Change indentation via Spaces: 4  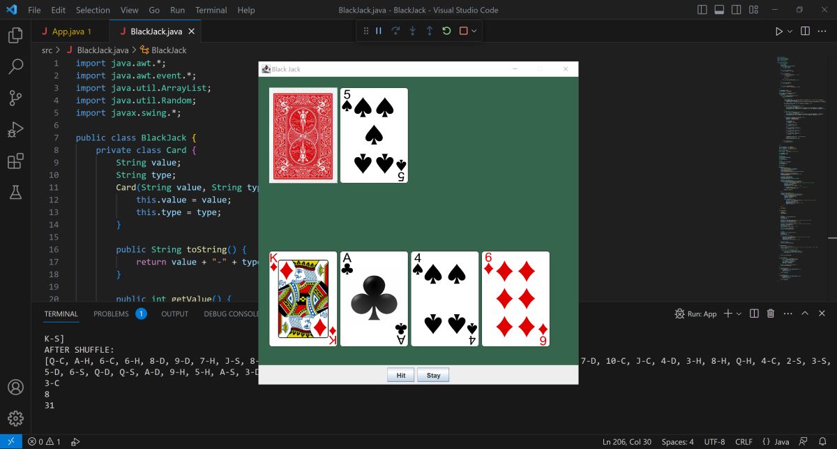coord(678,441)
